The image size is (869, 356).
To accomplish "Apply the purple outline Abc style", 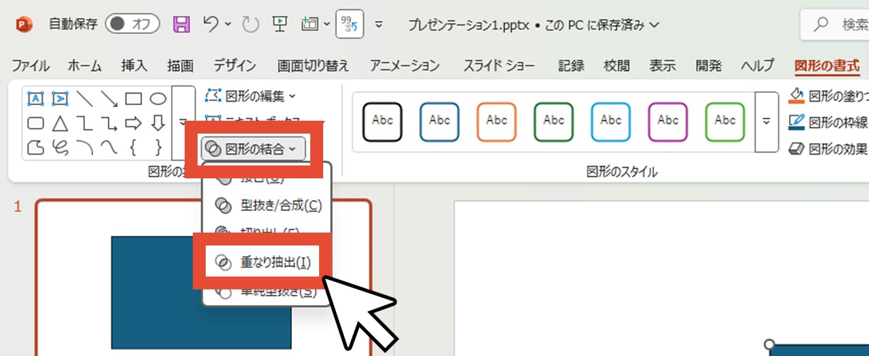I will coord(668,121).
